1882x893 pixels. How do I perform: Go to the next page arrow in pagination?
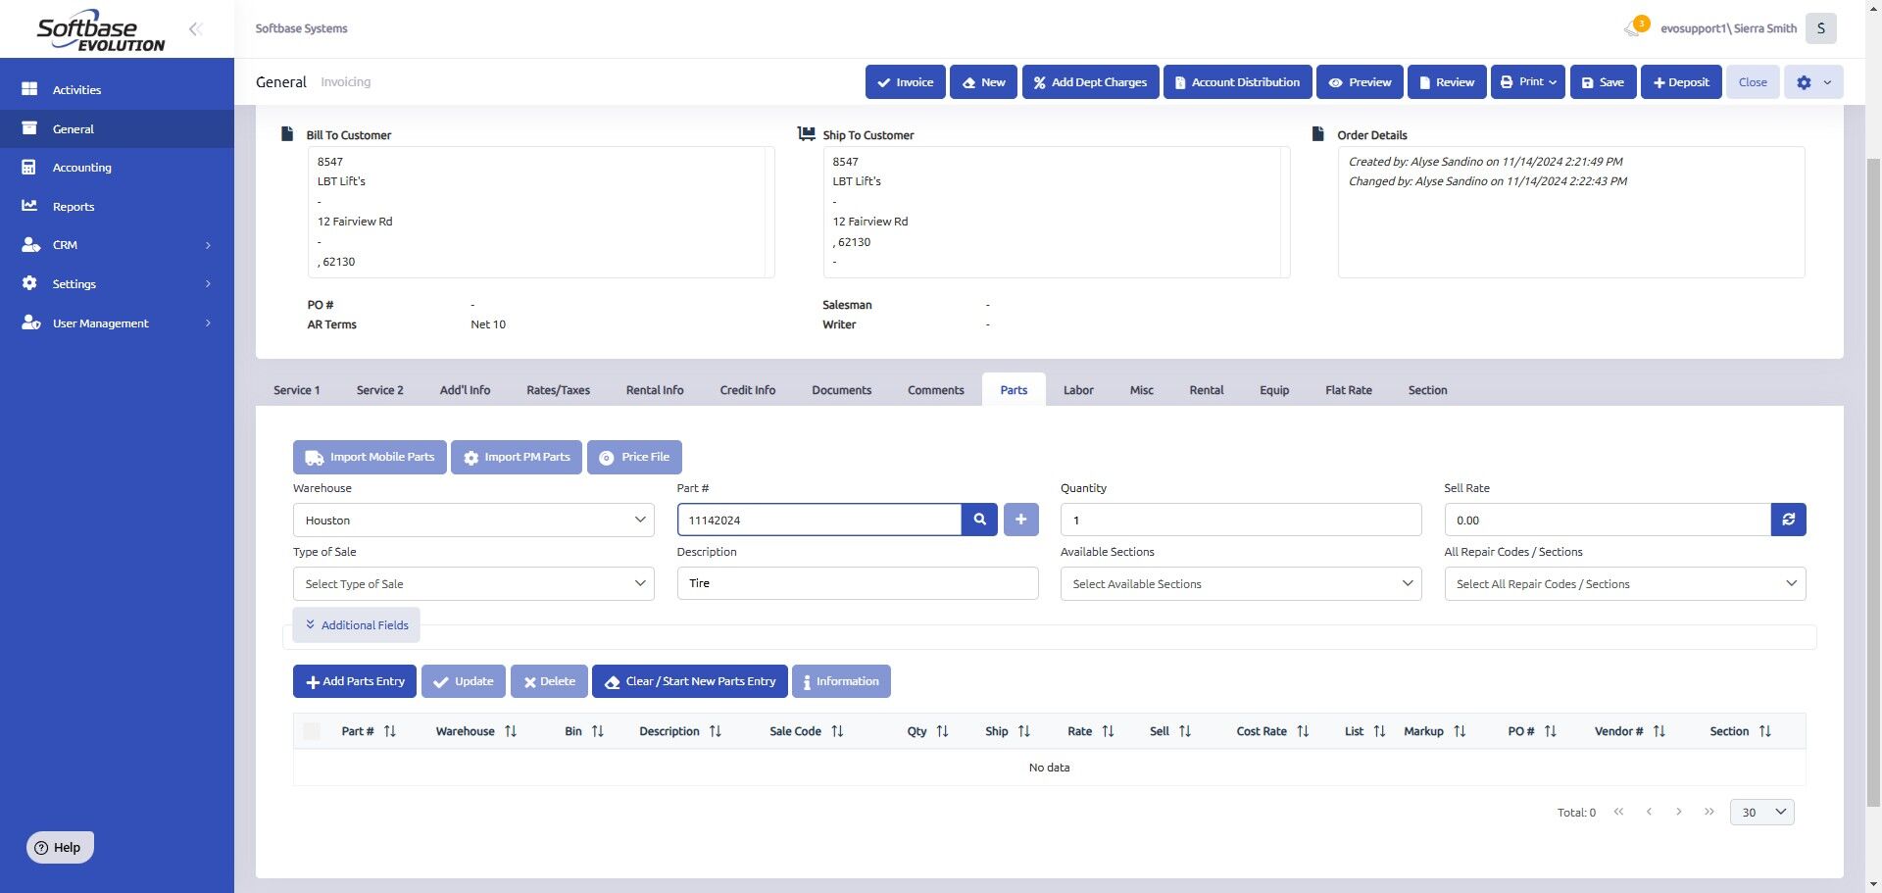point(1679,812)
